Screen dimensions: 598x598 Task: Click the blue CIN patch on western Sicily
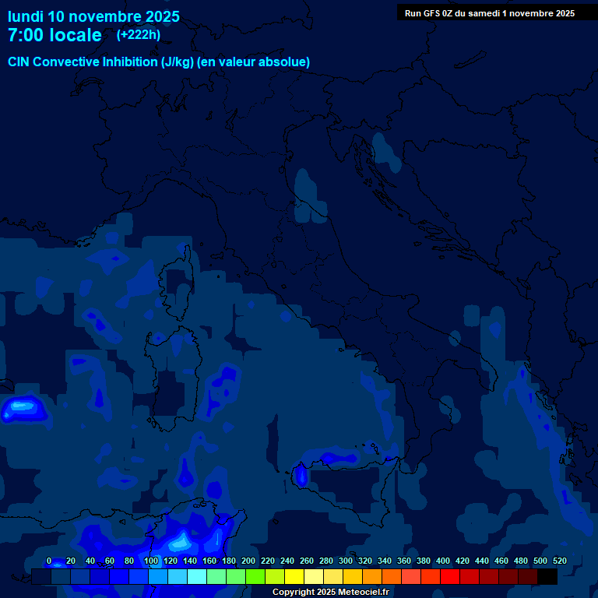pyautogui.click(x=301, y=474)
